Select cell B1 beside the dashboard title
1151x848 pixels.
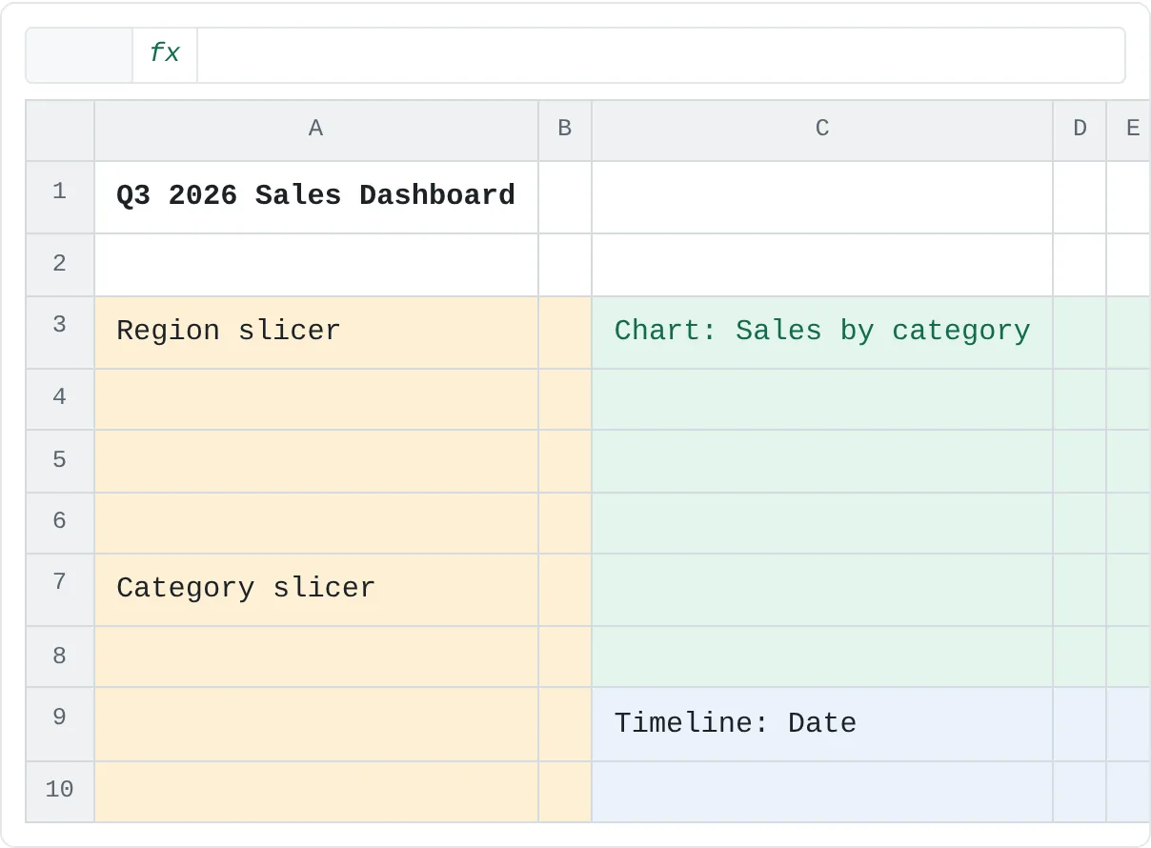click(x=565, y=197)
